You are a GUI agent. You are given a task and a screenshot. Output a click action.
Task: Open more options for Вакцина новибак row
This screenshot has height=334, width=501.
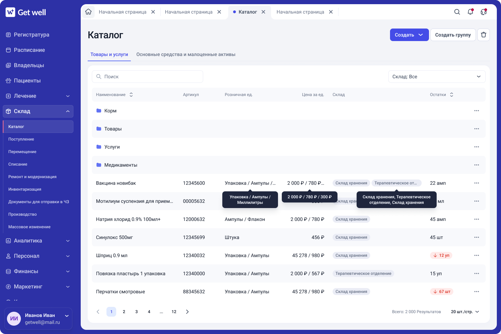(477, 183)
